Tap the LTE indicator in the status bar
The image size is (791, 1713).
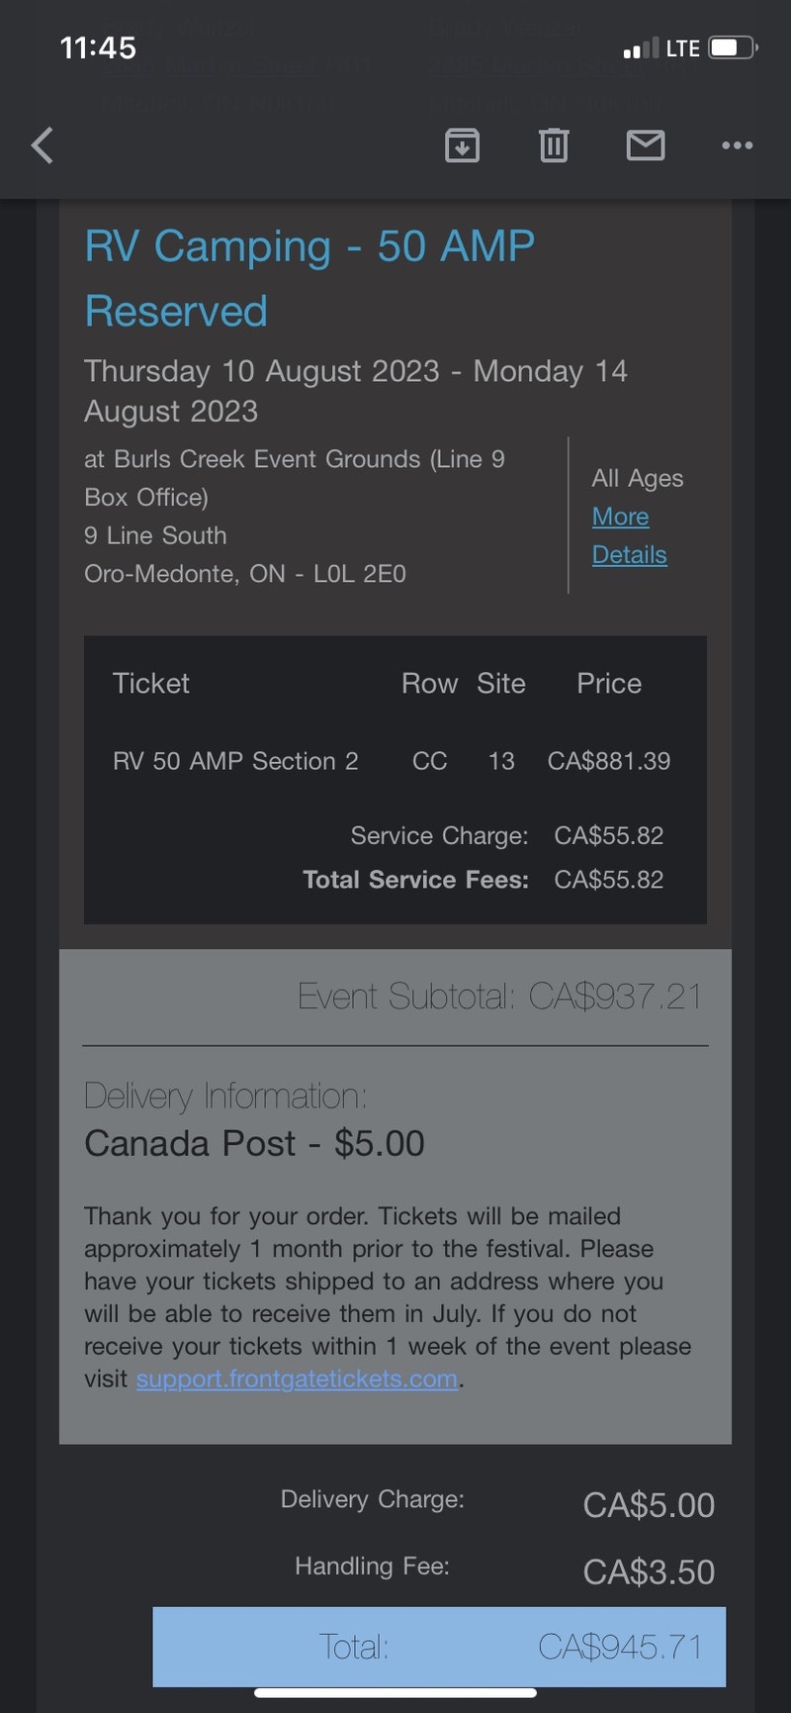click(682, 47)
